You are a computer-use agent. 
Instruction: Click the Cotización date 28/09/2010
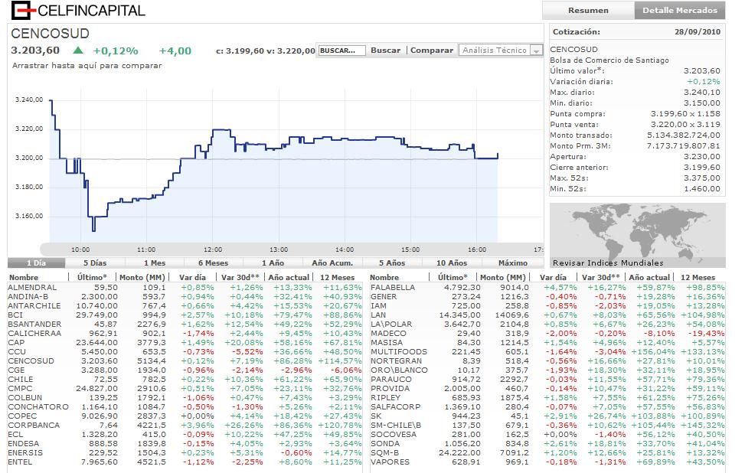(x=698, y=32)
